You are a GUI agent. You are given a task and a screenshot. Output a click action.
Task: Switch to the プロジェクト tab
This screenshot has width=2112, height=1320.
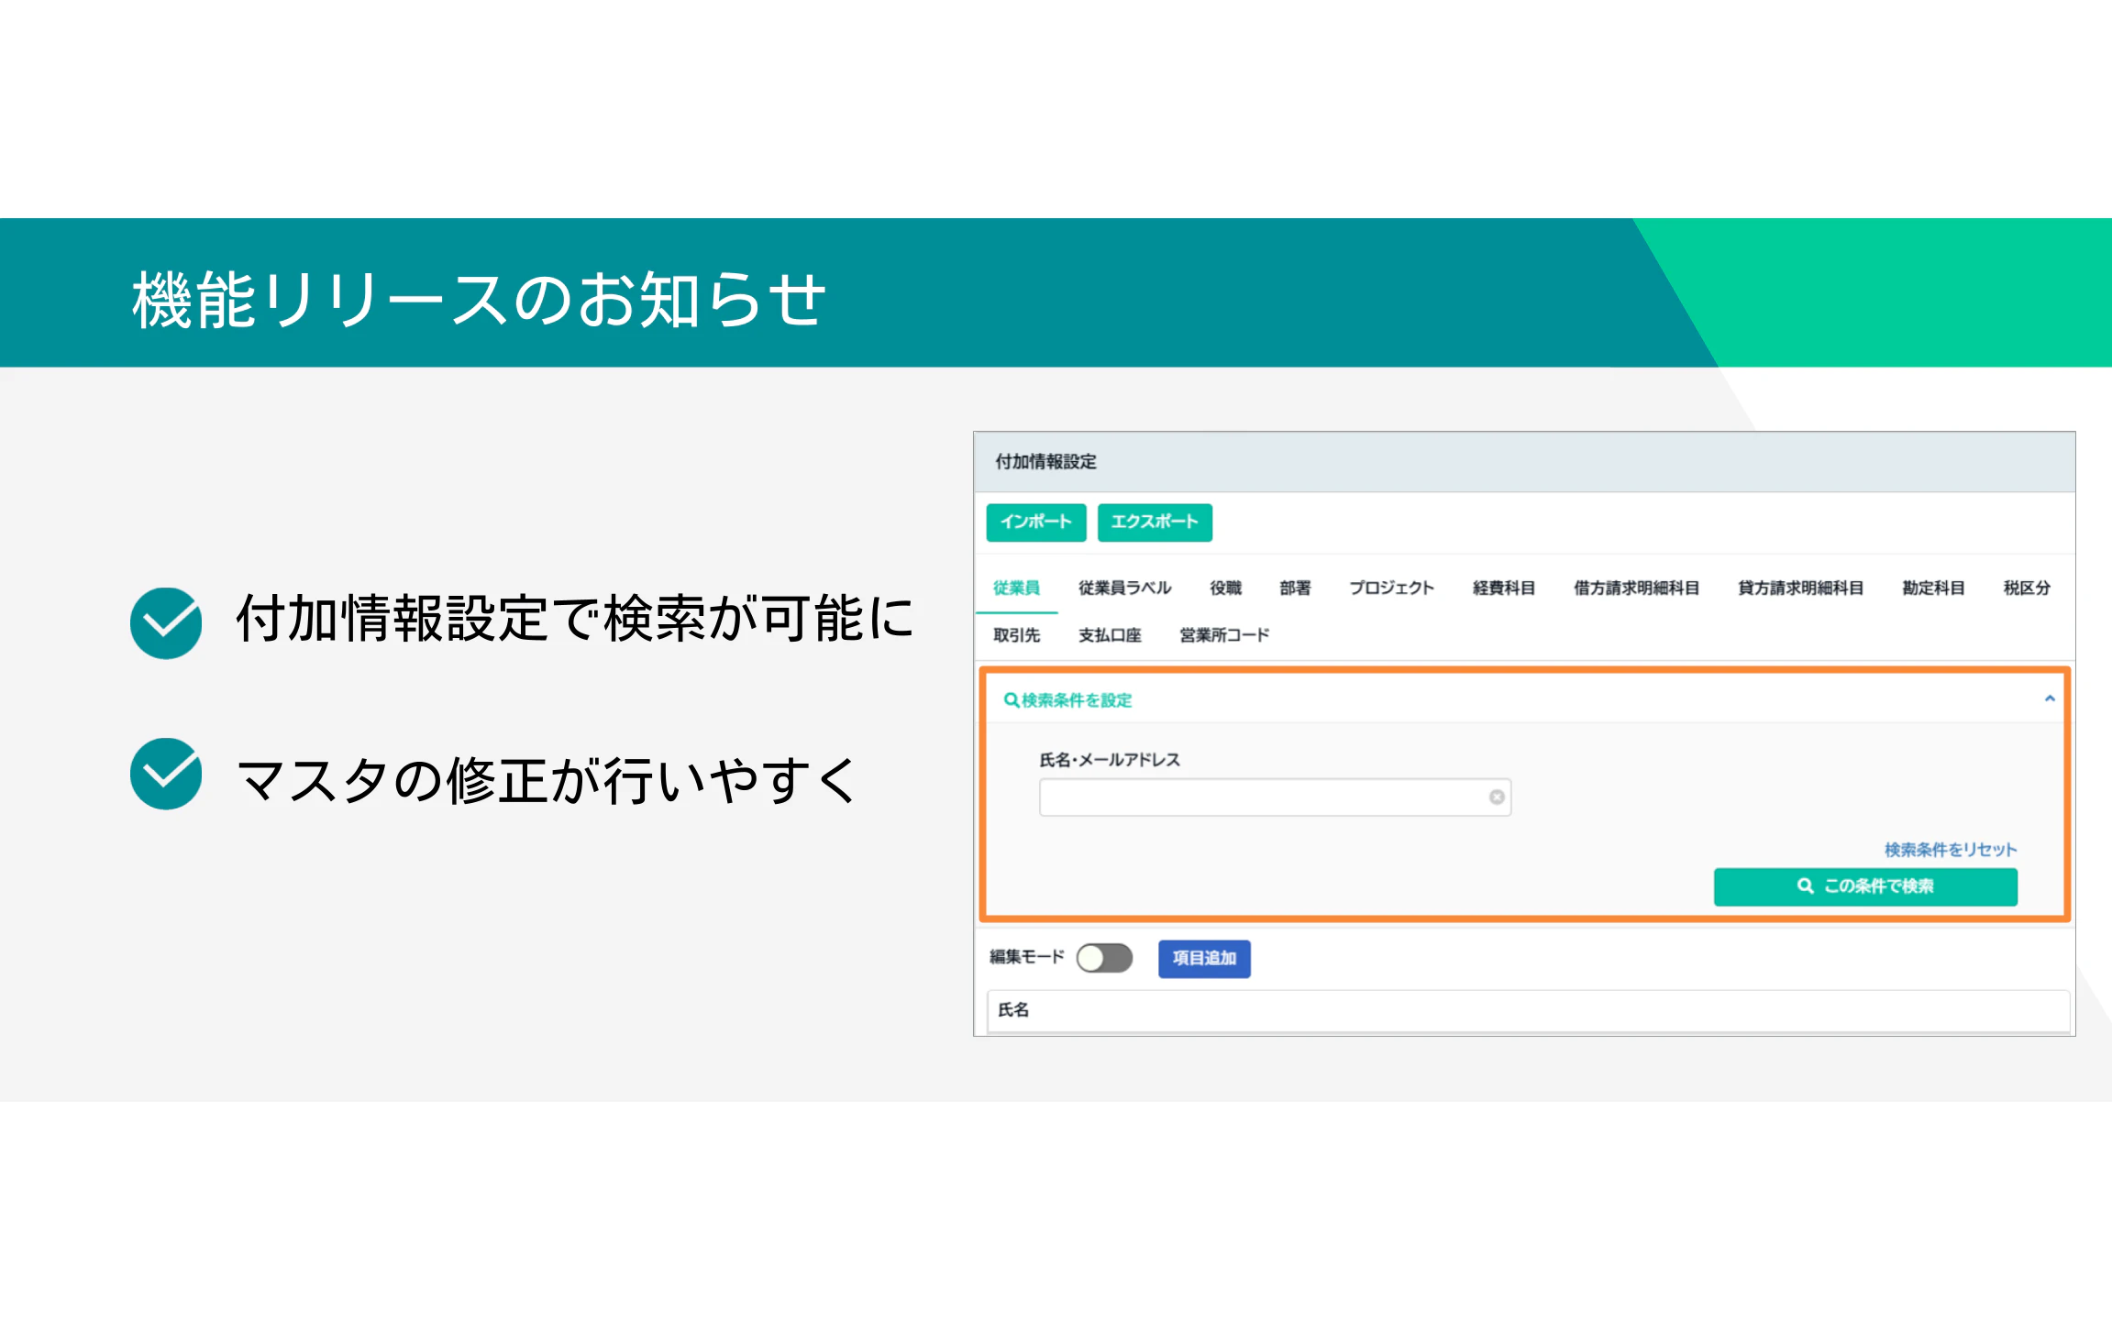pos(1391,588)
